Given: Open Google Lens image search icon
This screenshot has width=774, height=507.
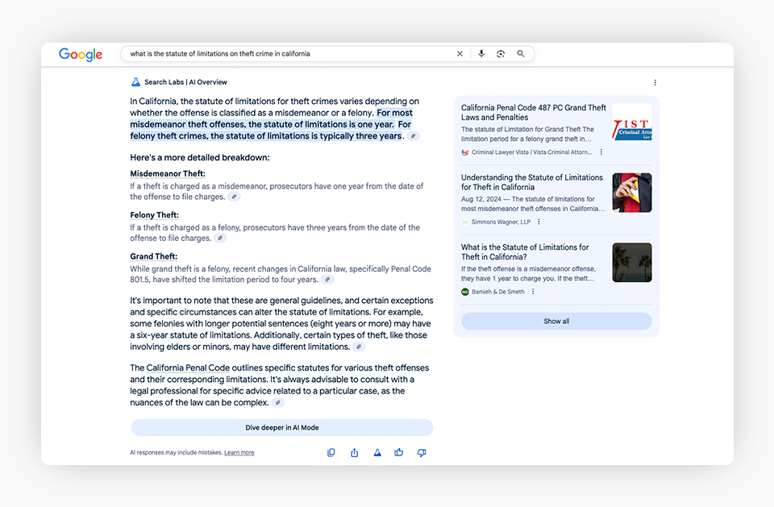Looking at the screenshot, I should [x=501, y=54].
